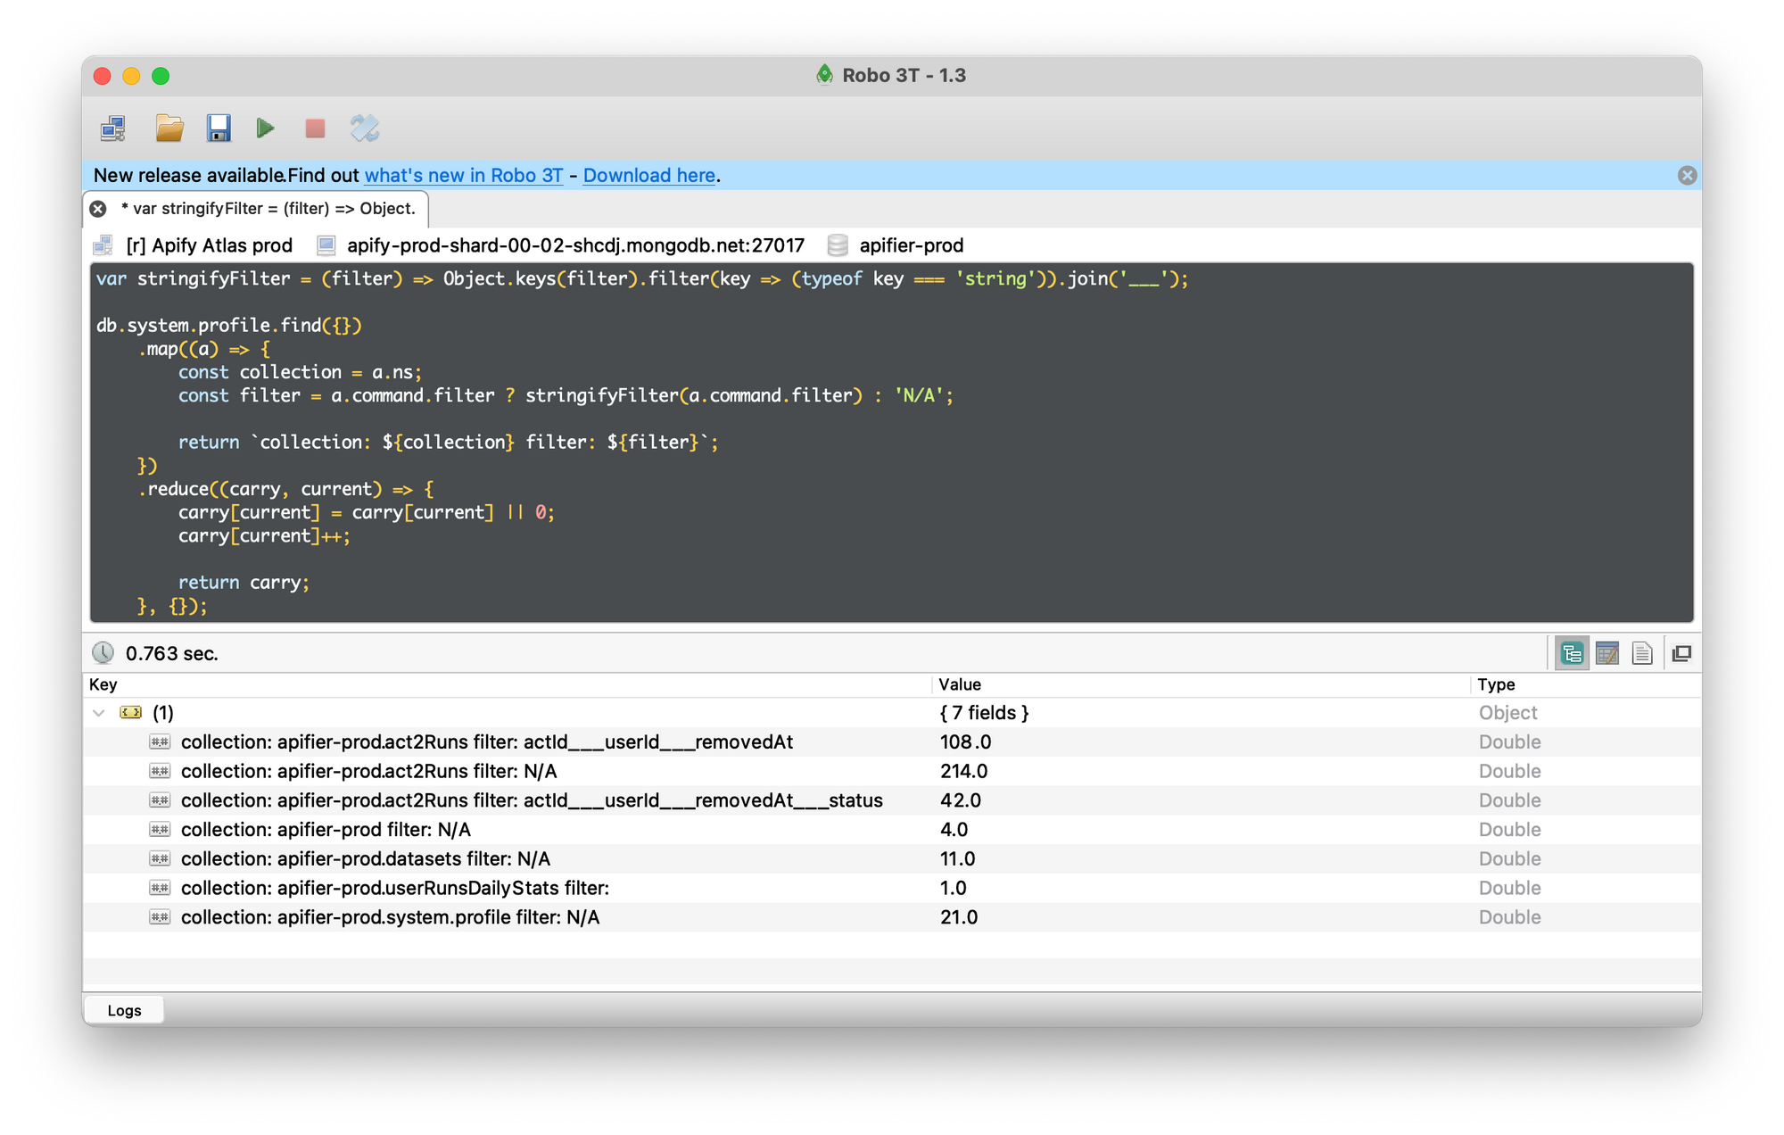The height and width of the screenshot is (1135, 1784).
Task: Open a script file with the folder icon
Action: click(169, 128)
